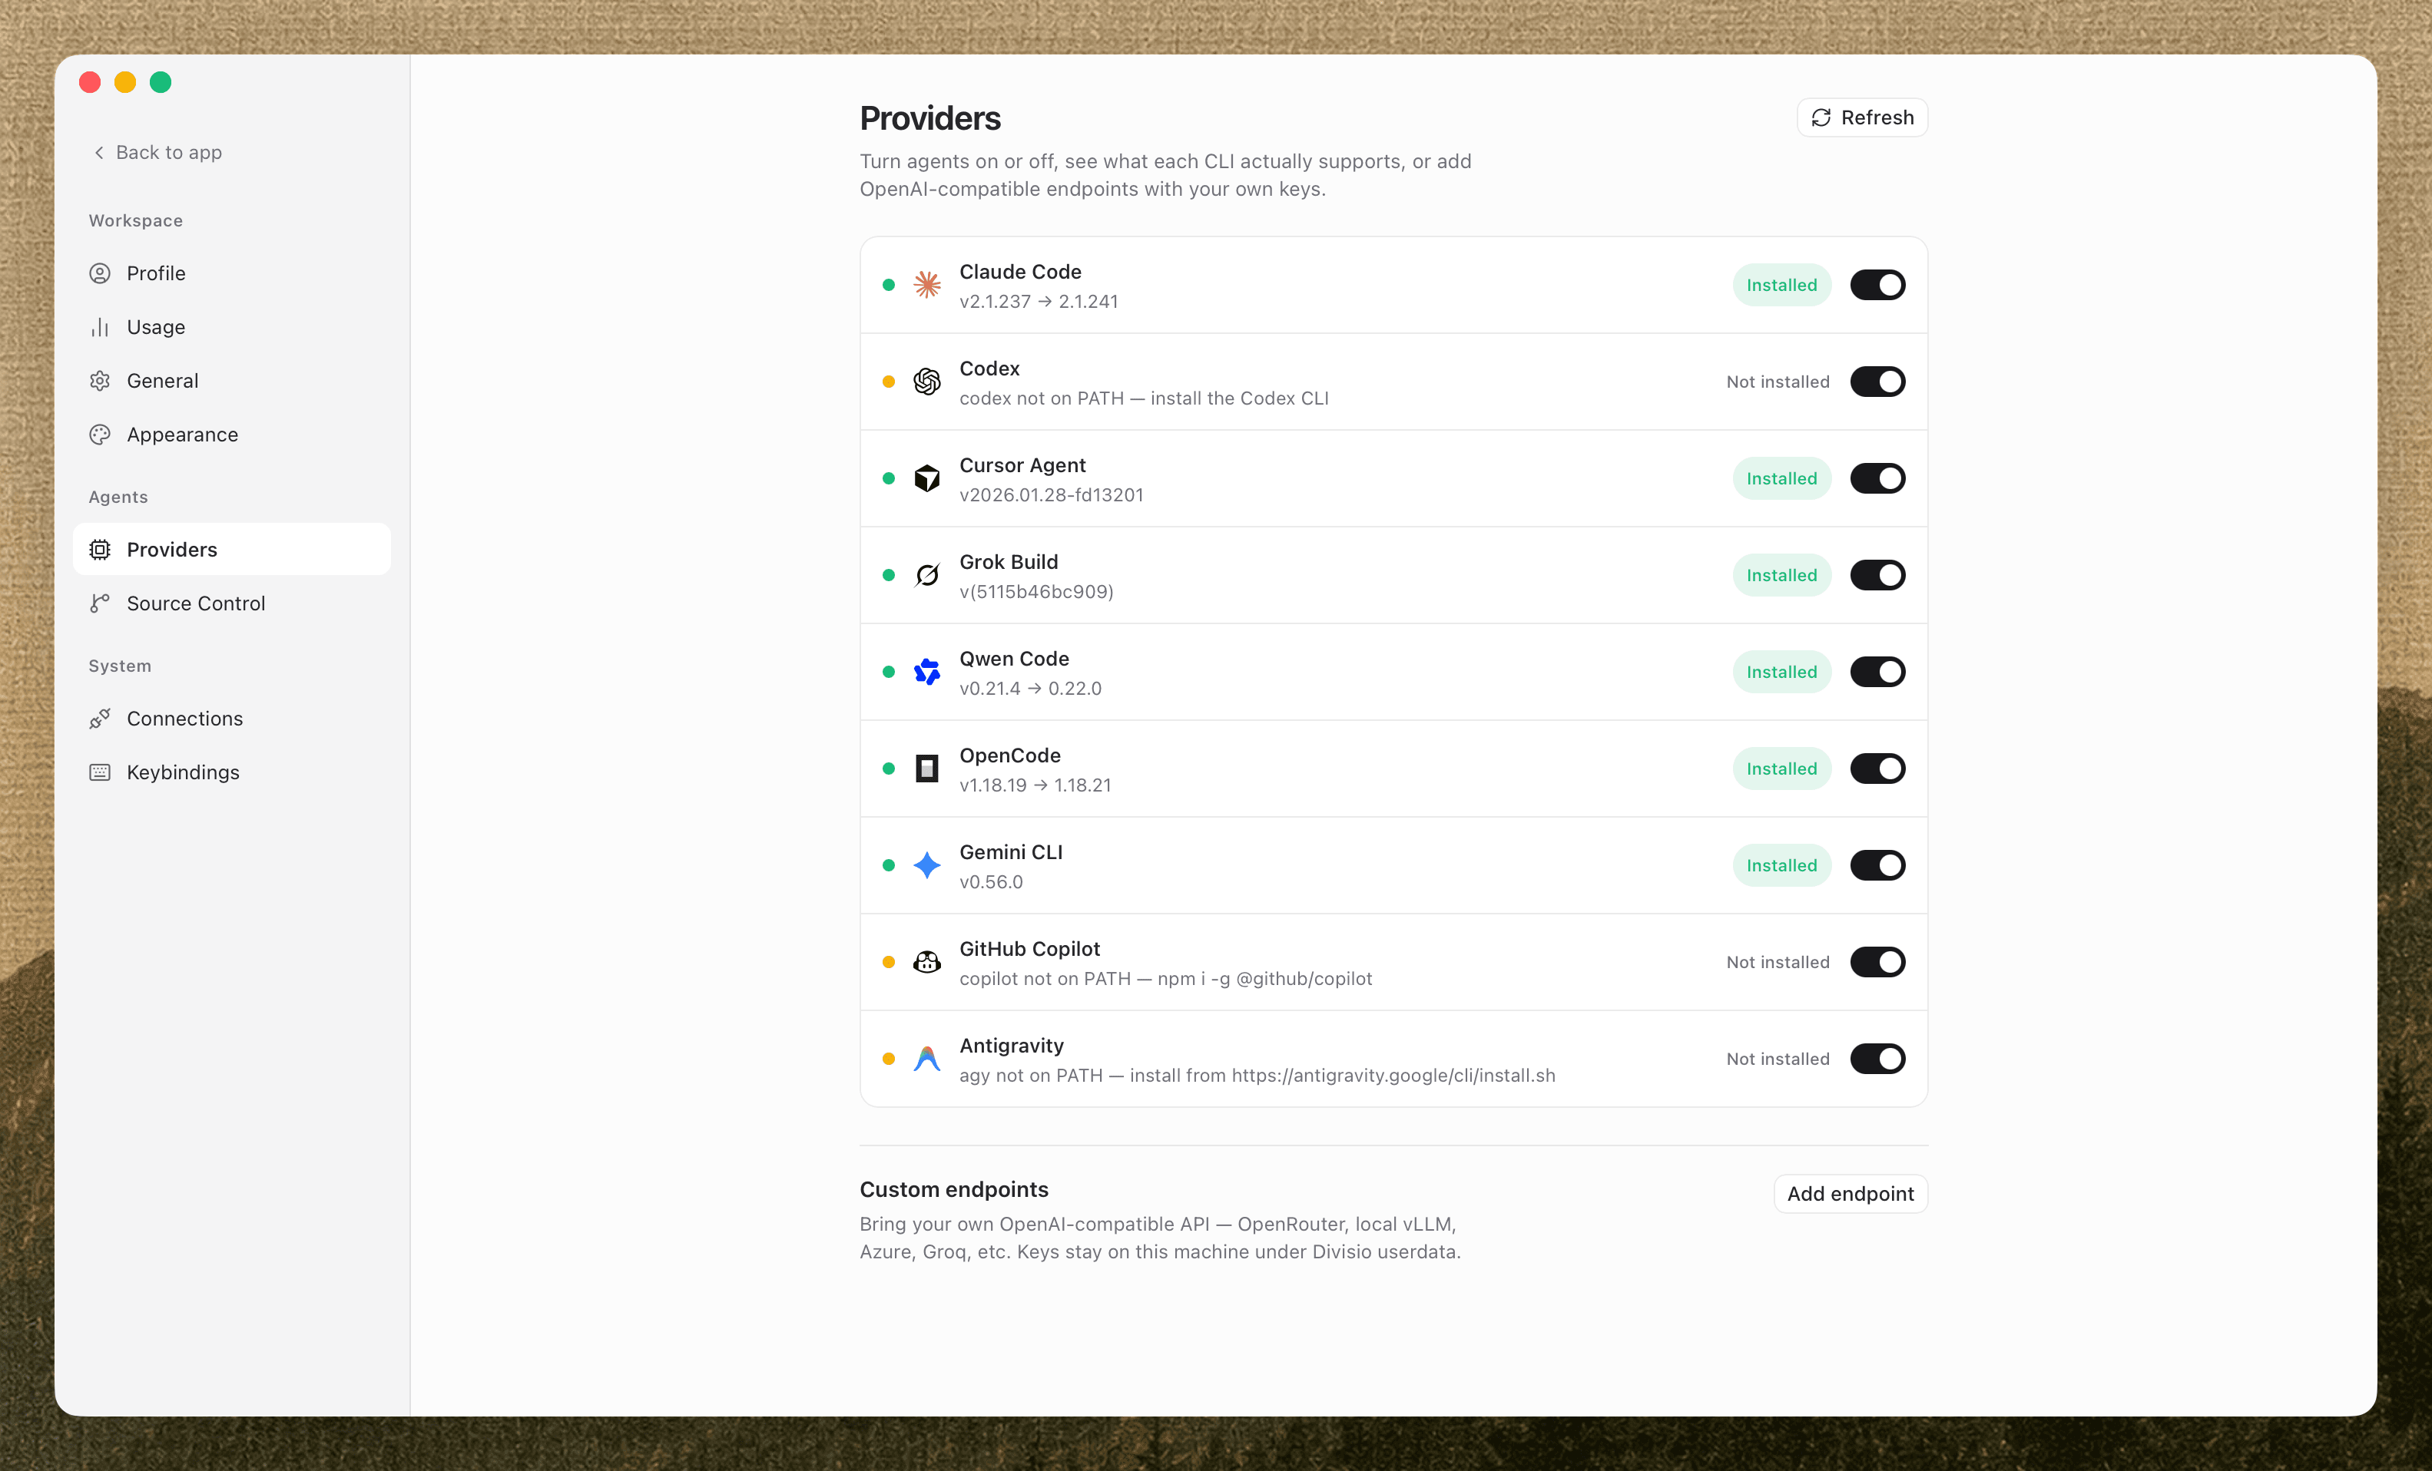The width and height of the screenshot is (2432, 1471).
Task: Click the Grok Build logo icon
Action: pyautogui.click(x=927, y=575)
